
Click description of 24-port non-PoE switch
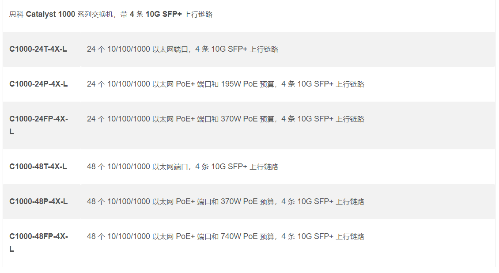pos(182,49)
